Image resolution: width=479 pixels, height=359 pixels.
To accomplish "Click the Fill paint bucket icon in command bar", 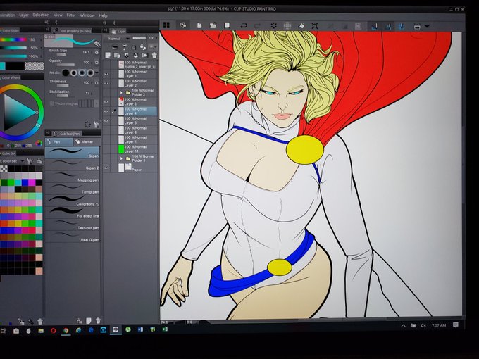I will (301, 26).
